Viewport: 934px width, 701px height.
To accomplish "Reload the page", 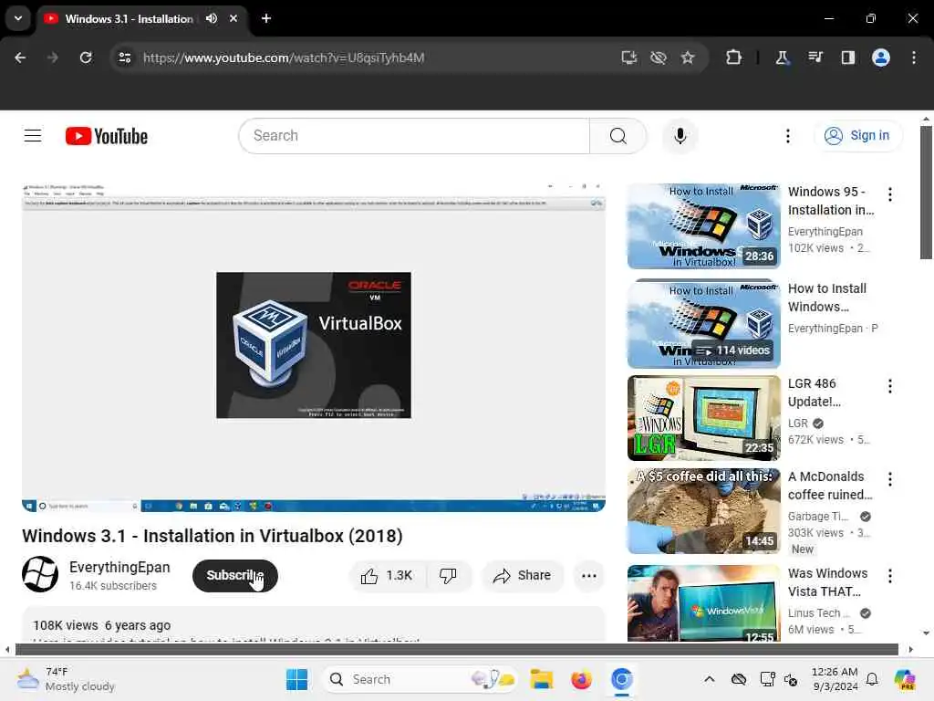I will [86, 58].
